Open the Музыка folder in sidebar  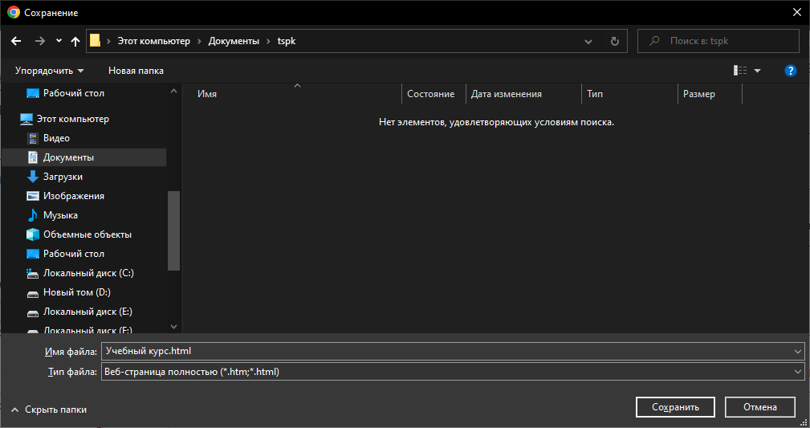click(x=60, y=215)
